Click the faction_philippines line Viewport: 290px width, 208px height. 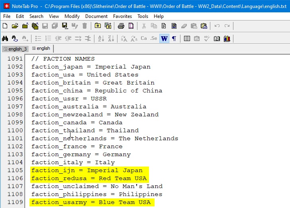pyautogui.click(x=97, y=194)
